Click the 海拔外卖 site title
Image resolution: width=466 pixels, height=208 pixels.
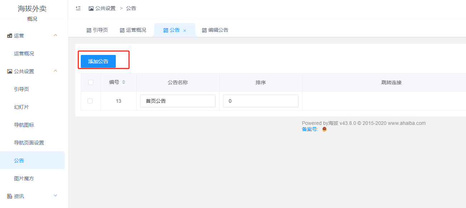(32, 9)
